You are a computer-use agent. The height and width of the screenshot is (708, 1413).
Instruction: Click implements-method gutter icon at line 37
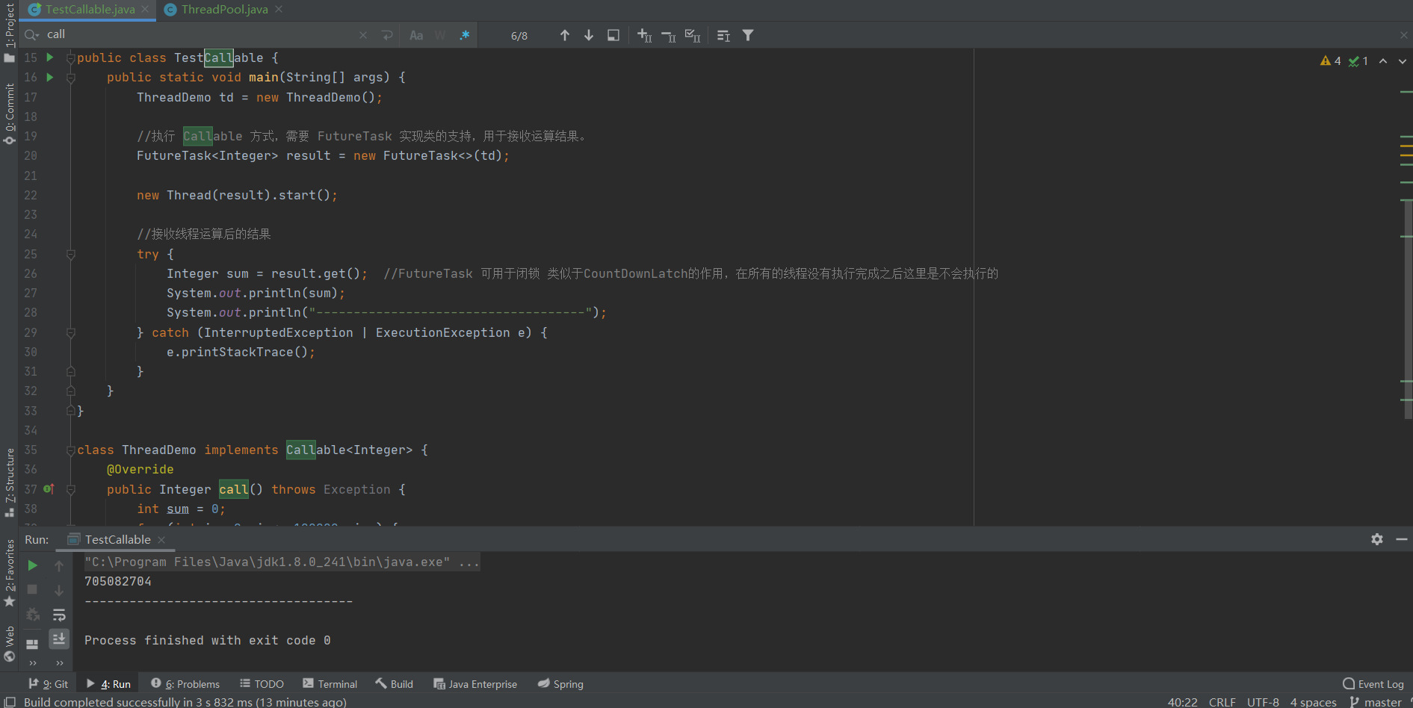coord(49,489)
